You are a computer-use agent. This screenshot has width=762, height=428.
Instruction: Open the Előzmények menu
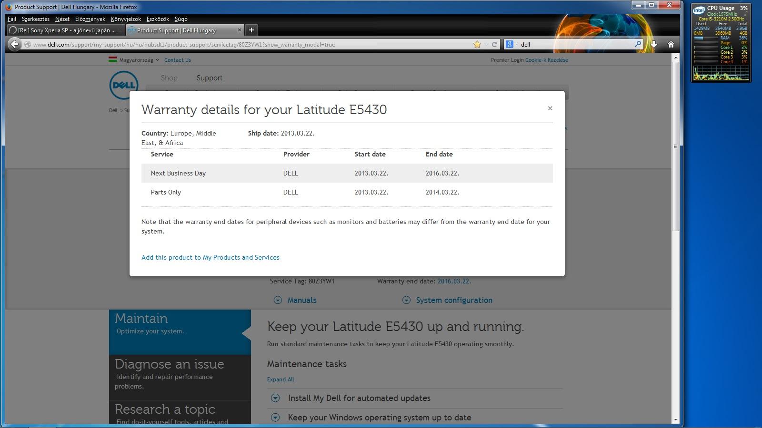(90, 19)
